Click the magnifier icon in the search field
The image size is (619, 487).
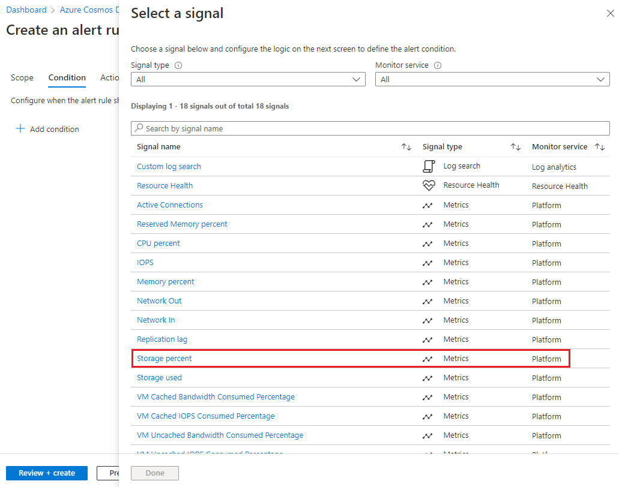coord(137,128)
